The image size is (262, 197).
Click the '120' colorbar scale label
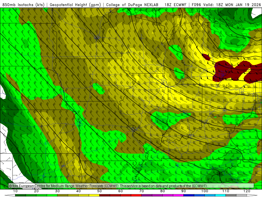(247, 191)
